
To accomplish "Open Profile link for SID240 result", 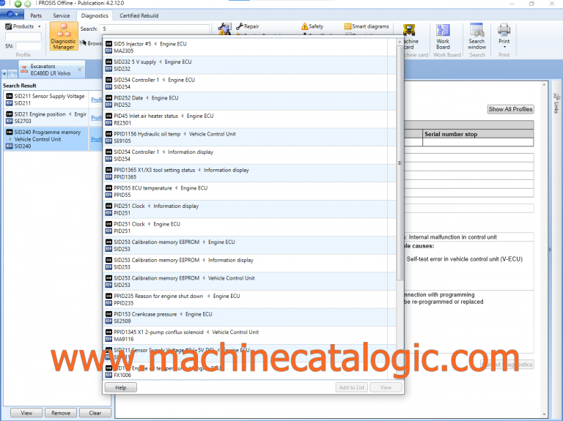I will [x=96, y=139].
